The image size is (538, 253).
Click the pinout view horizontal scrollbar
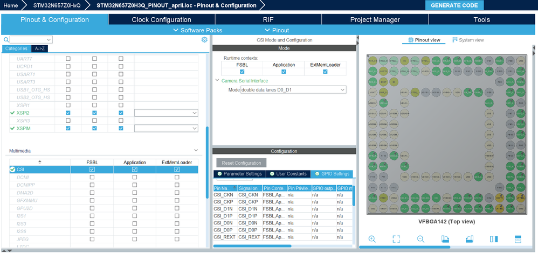pos(405,247)
